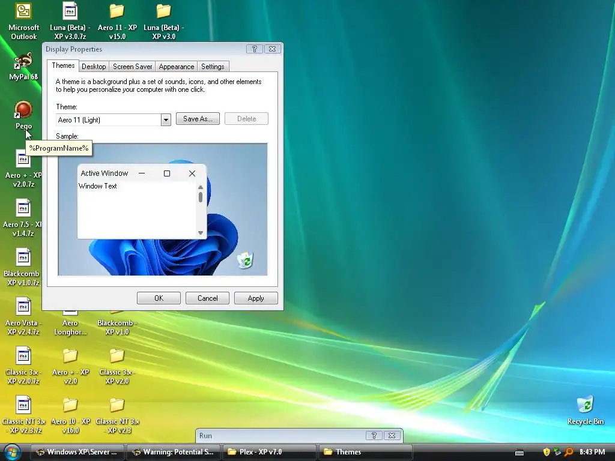The width and height of the screenshot is (615, 461).
Task: Click the Help button in Display Properties
Action: point(254,49)
